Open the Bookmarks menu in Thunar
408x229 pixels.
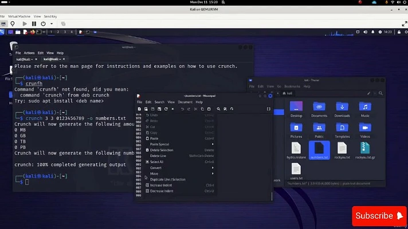point(292,86)
